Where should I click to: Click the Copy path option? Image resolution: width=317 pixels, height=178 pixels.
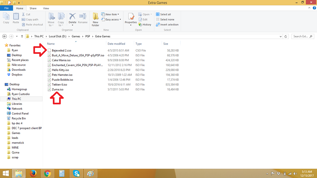[30, 19]
